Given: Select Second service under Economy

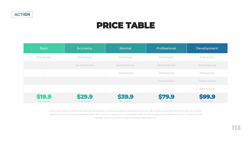Looking at the screenshot, I should (x=85, y=65).
